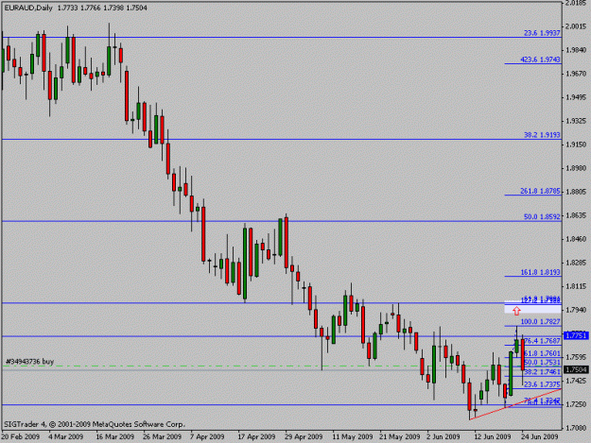Select the "100.0 1.7827" level label

point(540,322)
